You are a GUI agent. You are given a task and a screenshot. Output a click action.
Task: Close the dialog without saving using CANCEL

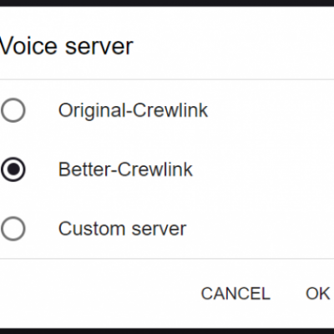235,293
